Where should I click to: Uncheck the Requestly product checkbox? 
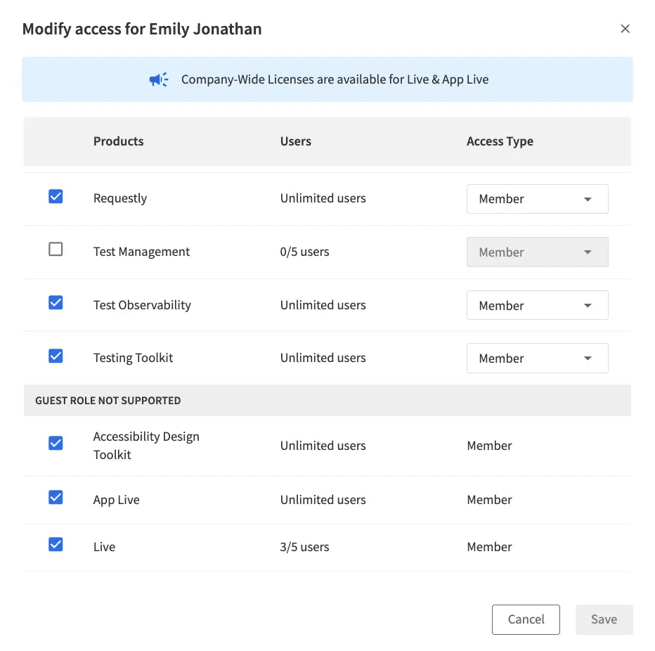(56, 197)
